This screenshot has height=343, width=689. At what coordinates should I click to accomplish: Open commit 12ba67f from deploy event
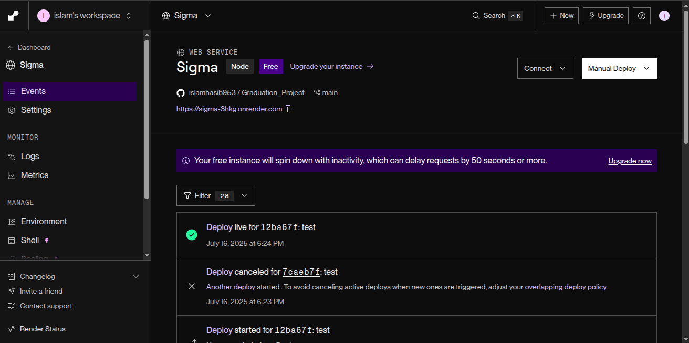click(x=279, y=227)
